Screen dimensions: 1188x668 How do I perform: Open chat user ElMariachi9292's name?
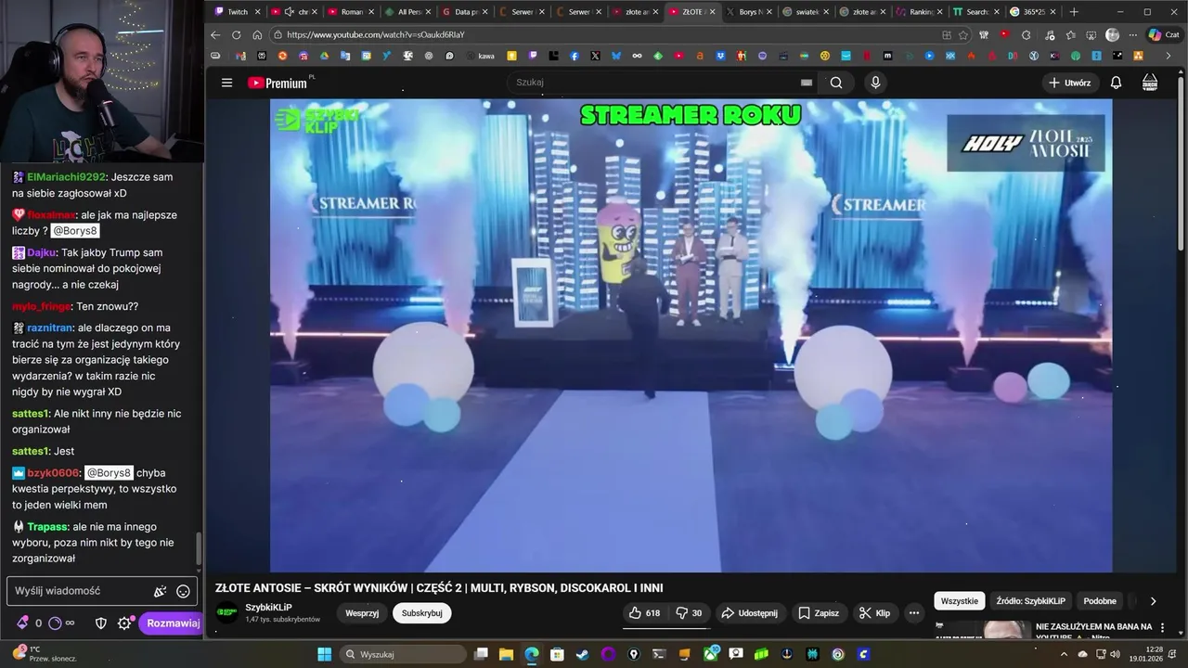pyautogui.click(x=66, y=177)
